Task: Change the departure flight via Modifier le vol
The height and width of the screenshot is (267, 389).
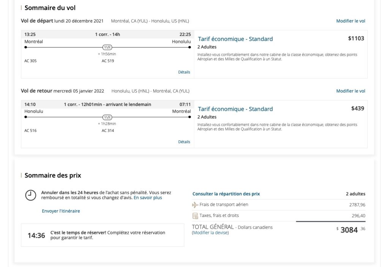Action: point(351,21)
